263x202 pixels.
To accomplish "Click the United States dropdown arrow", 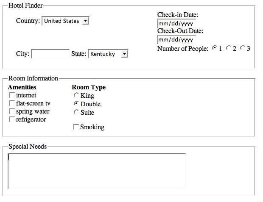I will pos(85,21).
